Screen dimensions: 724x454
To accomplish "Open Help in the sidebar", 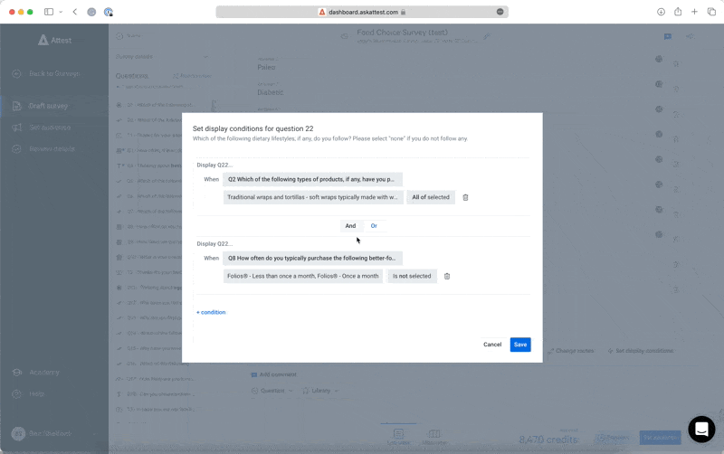I will (x=36, y=394).
